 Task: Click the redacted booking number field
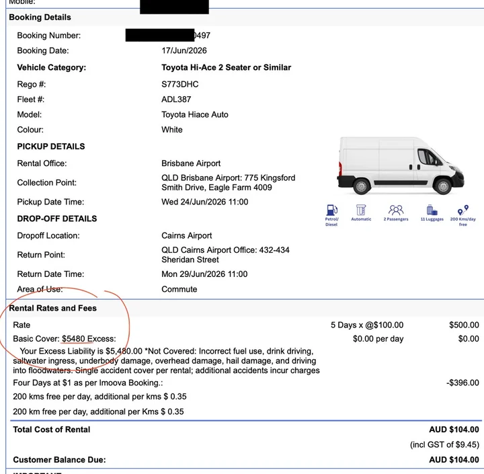point(168,35)
